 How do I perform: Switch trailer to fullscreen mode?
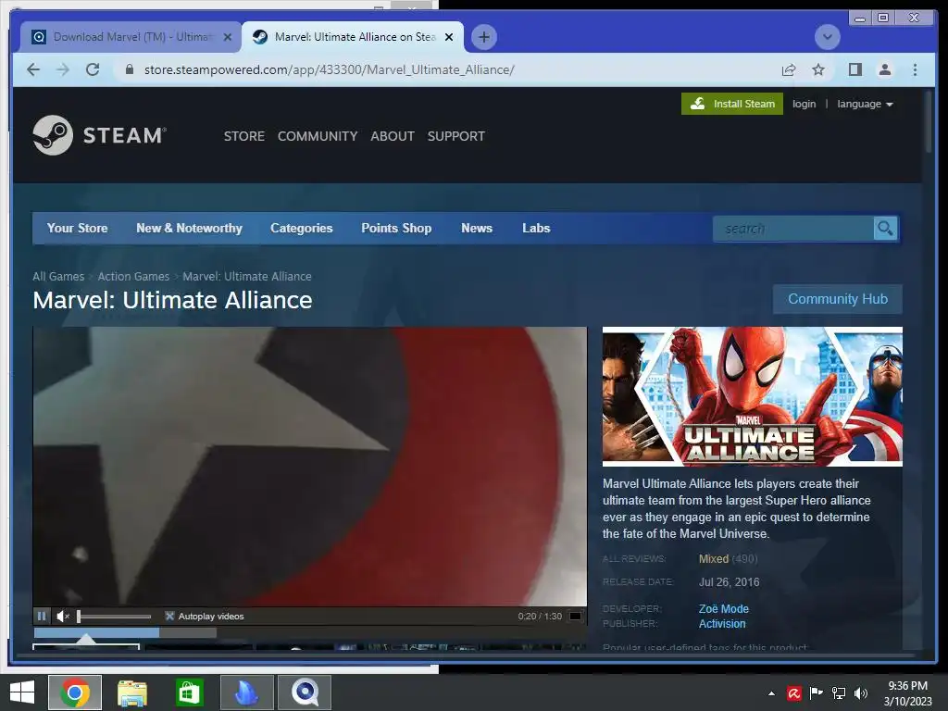click(x=575, y=616)
